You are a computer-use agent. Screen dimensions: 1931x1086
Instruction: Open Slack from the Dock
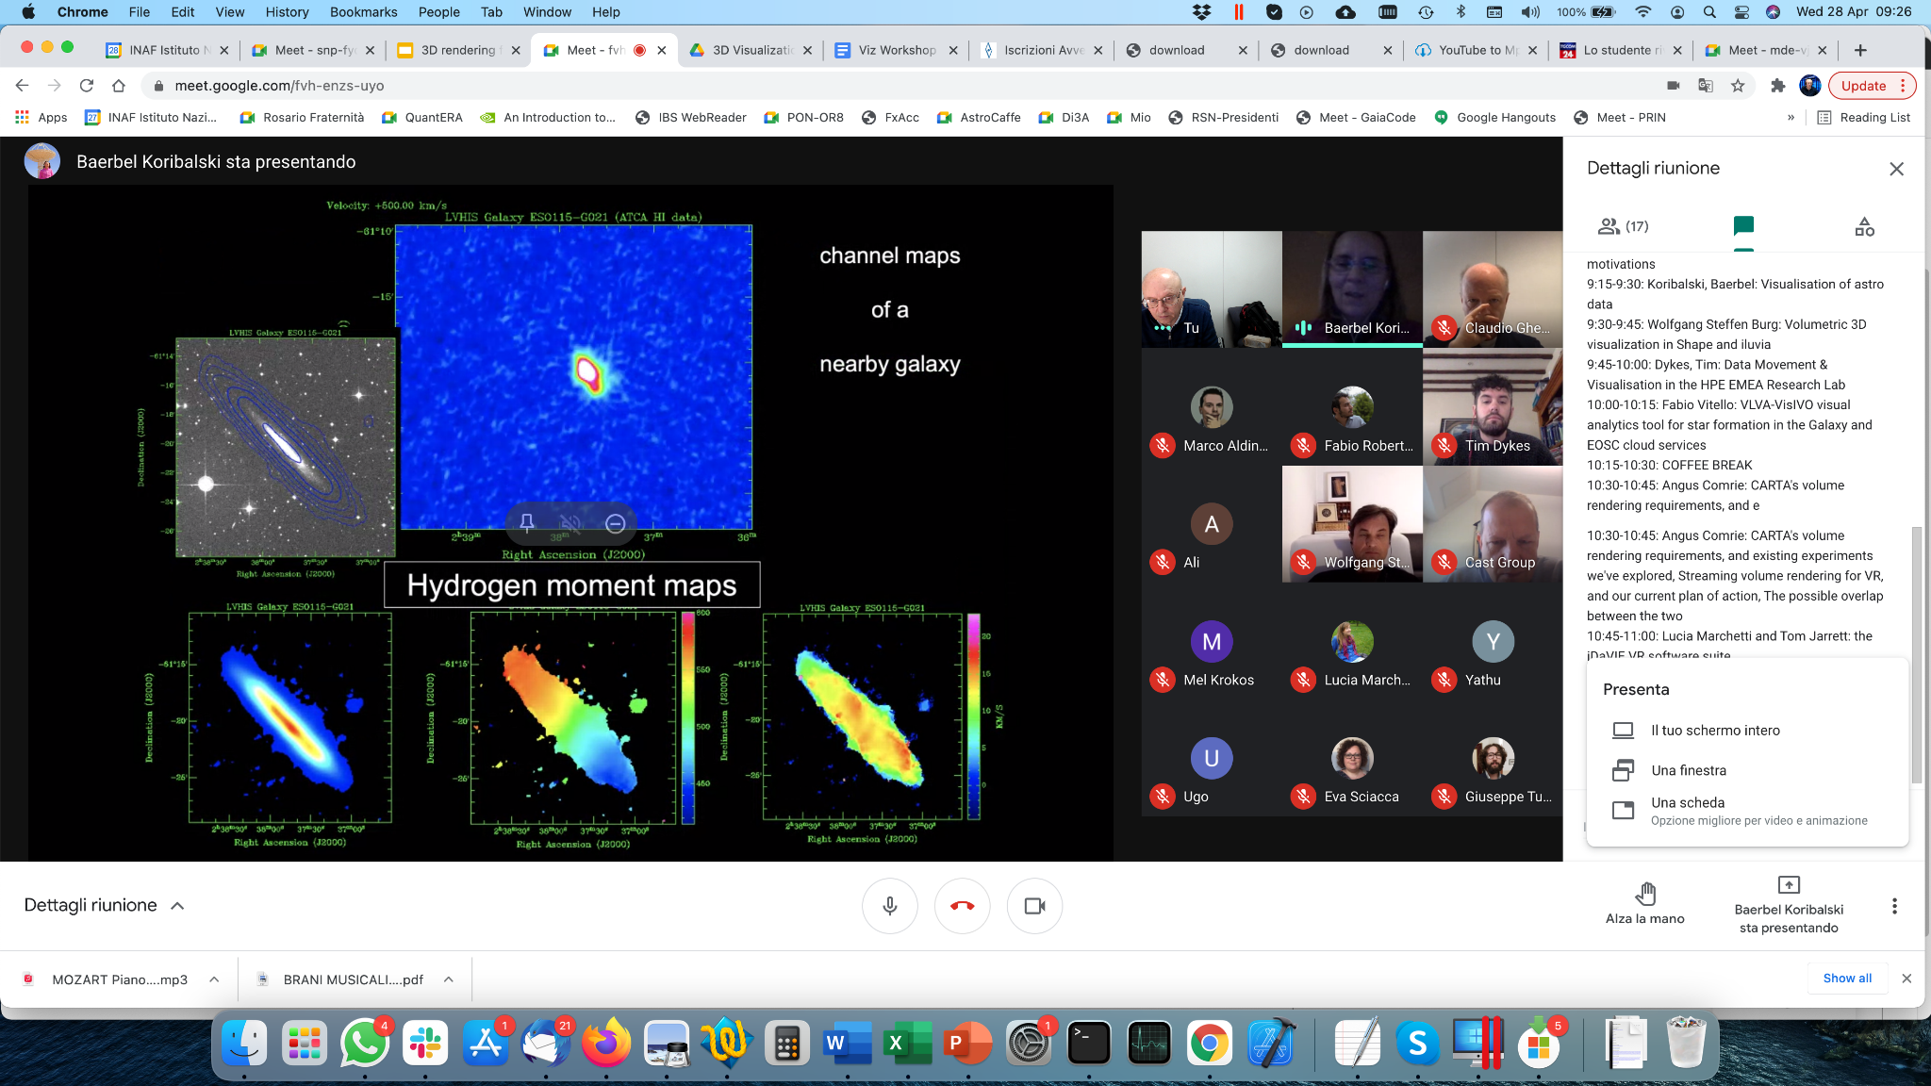(425, 1044)
